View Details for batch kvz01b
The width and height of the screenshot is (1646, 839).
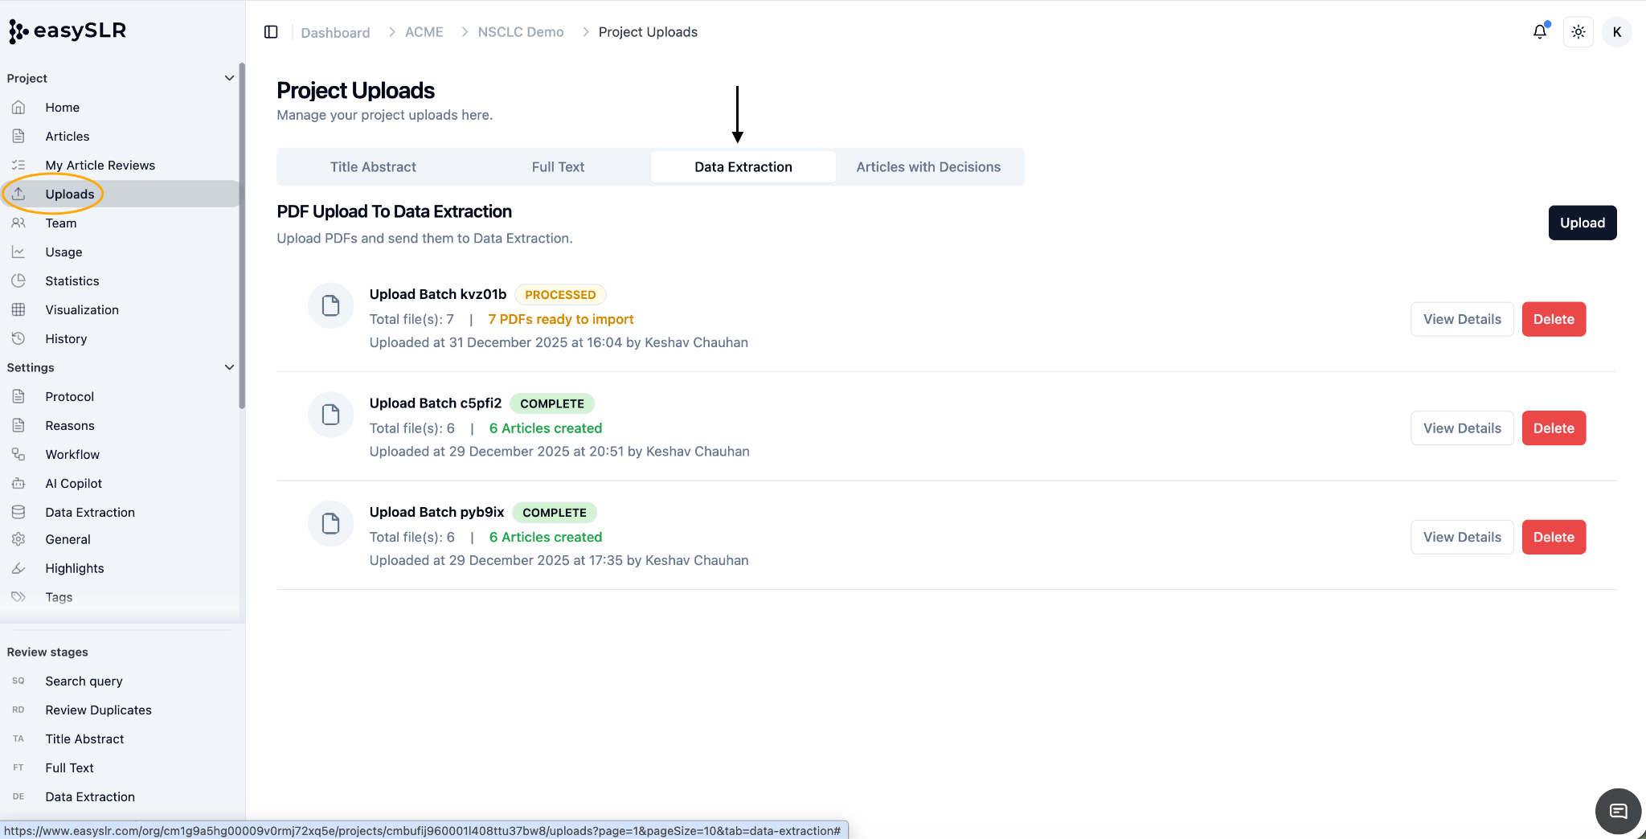click(1462, 319)
